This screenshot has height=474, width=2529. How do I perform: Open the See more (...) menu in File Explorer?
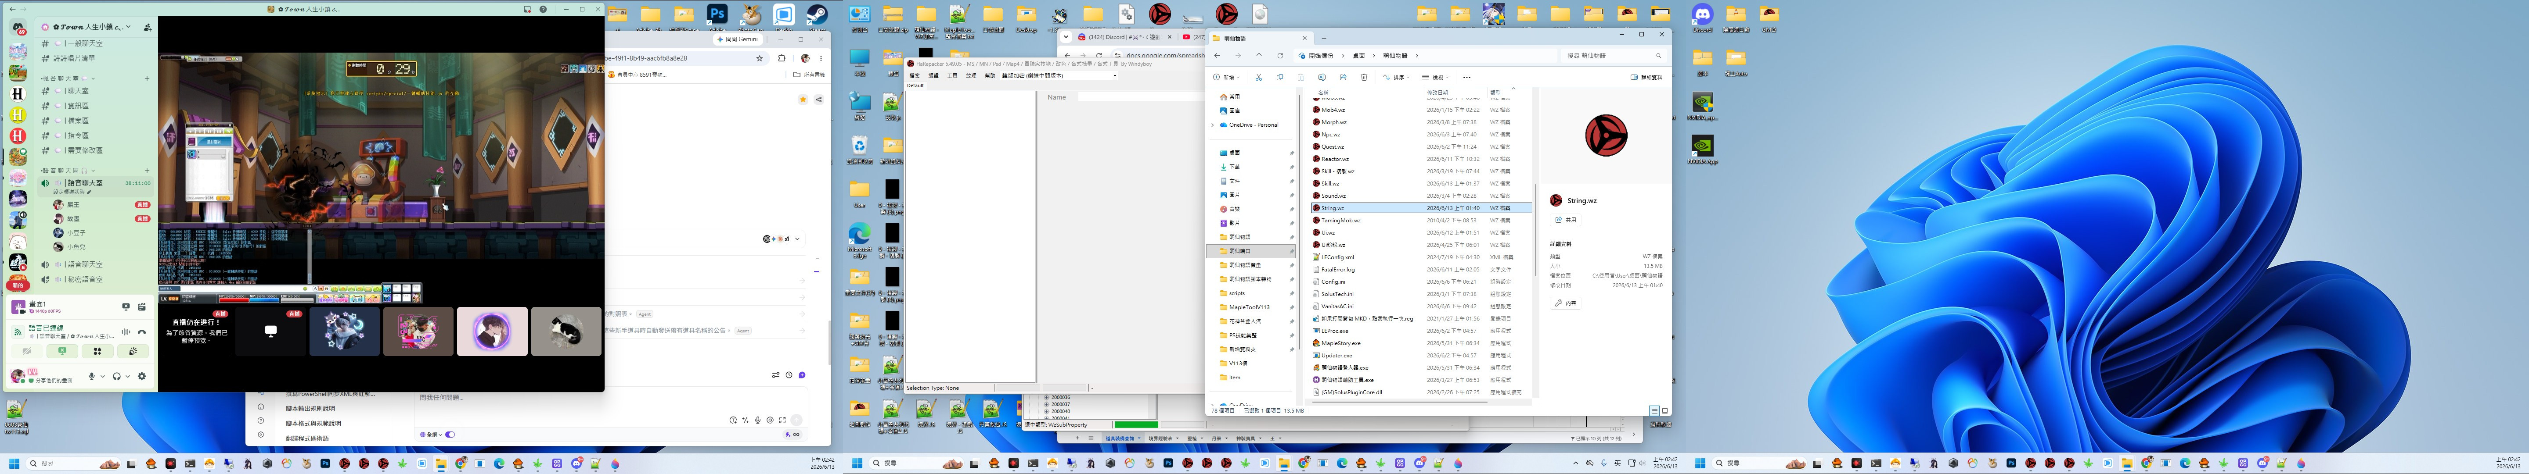[x=1467, y=78]
